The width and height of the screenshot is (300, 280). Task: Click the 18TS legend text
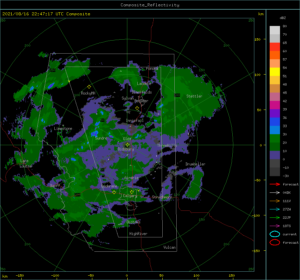[287, 226]
